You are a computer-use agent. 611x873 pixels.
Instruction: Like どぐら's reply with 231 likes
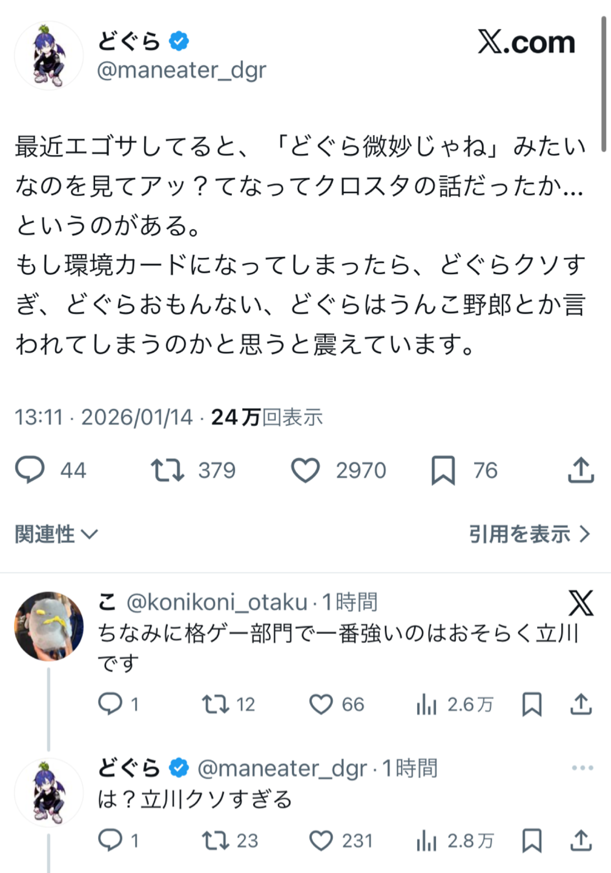pyautogui.click(x=320, y=841)
